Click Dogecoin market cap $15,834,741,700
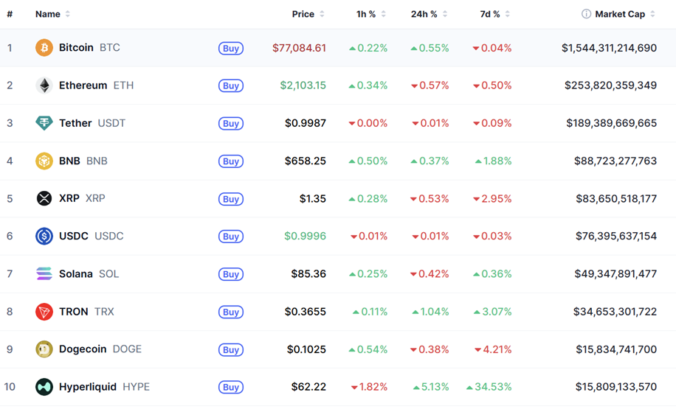676x409 pixels. [x=616, y=349]
